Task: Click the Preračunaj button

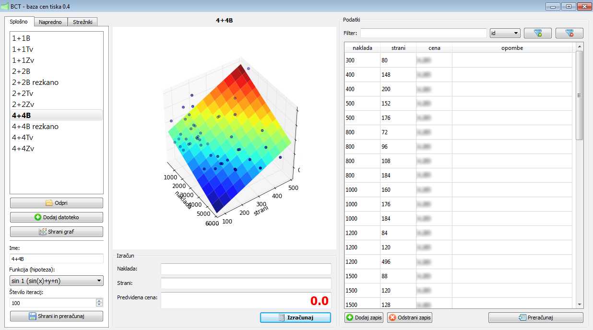Action: 535,318
